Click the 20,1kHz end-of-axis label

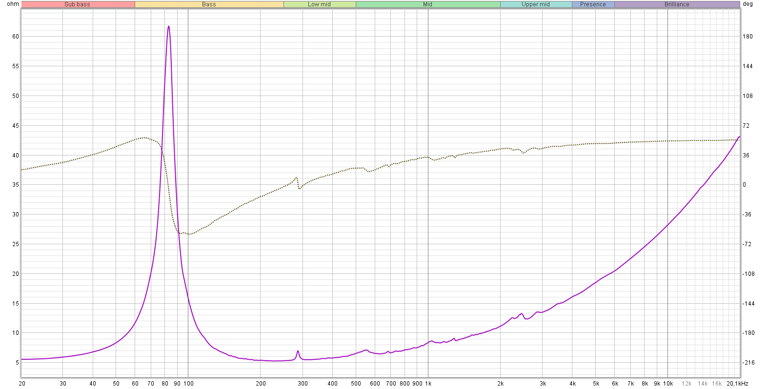coord(737,384)
